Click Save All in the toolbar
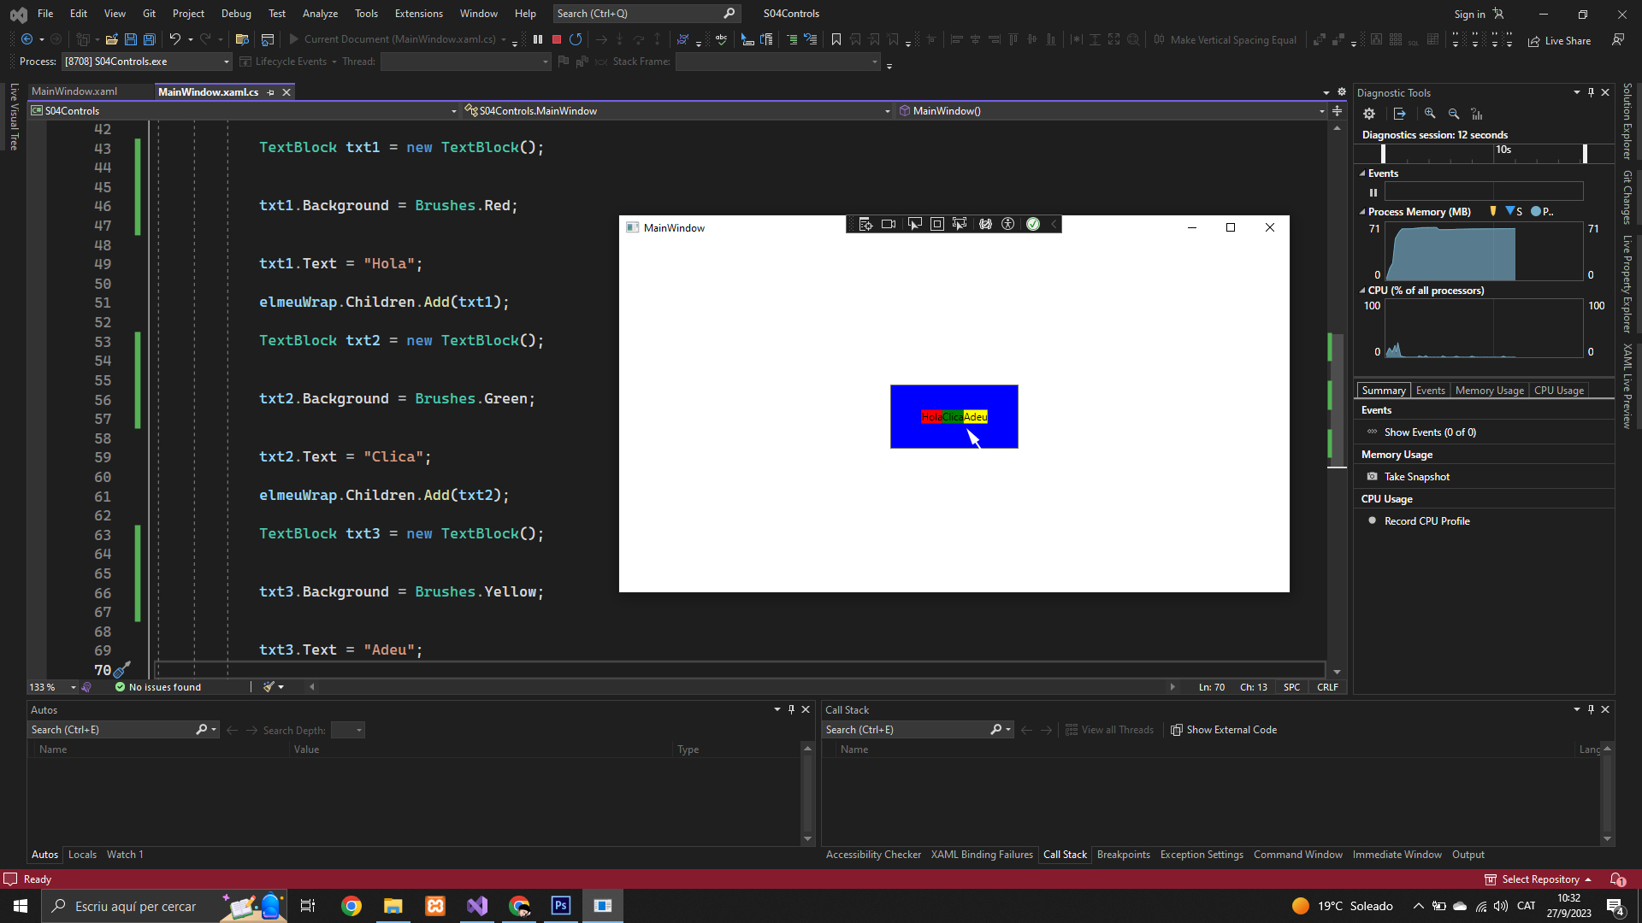1642x923 pixels. pyautogui.click(x=149, y=39)
